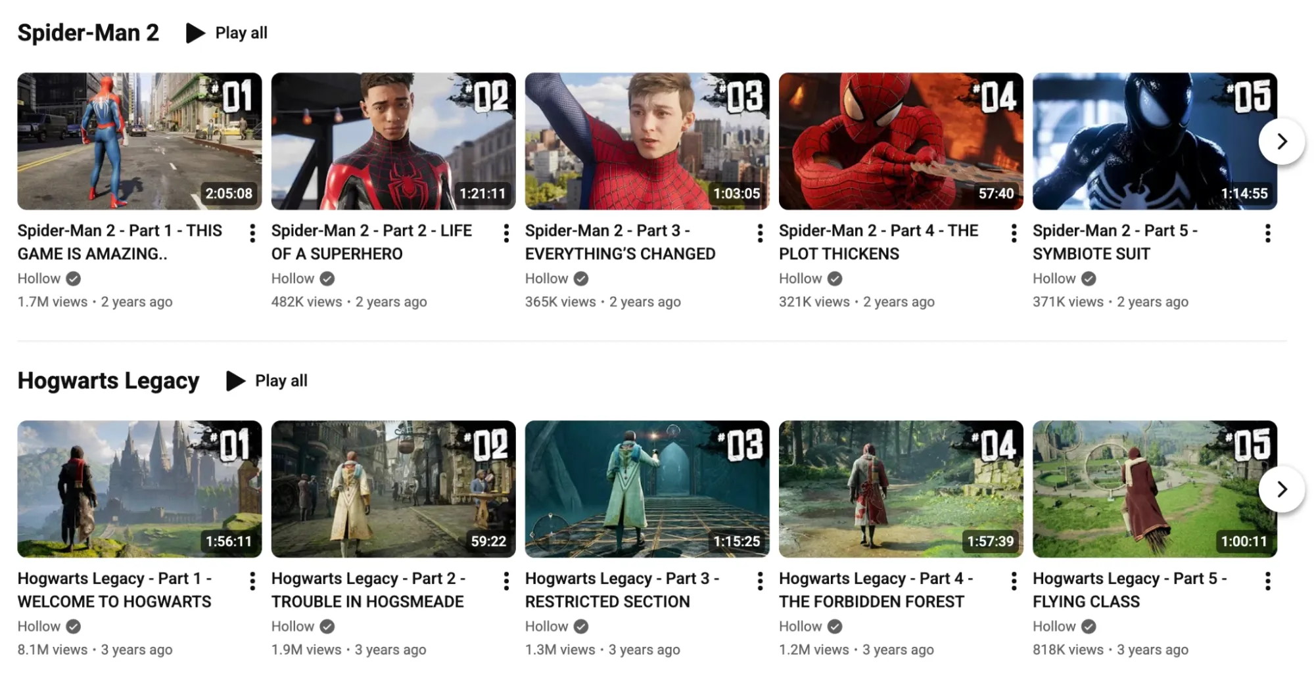Open options menu for Hogwarts Legacy Part 5
This screenshot has height=687, width=1314.
[1267, 581]
